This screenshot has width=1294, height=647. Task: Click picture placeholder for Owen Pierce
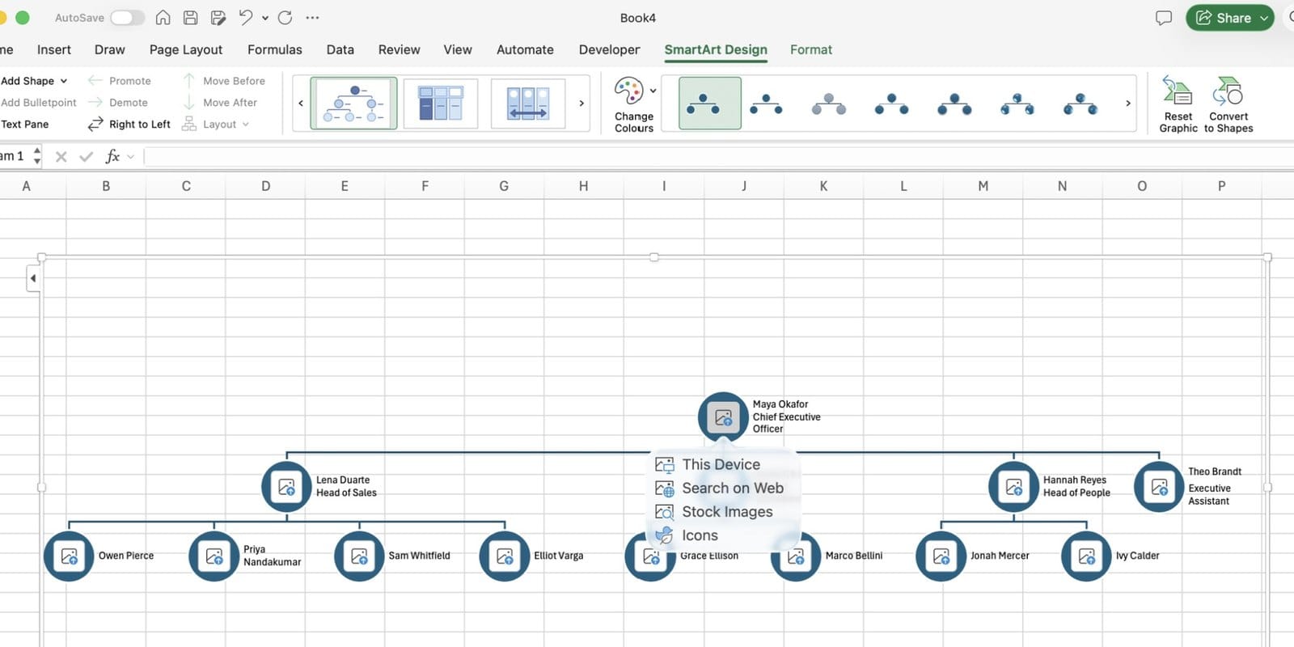(69, 556)
